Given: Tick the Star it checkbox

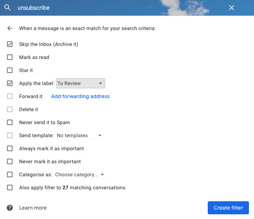Looking at the screenshot, I should 10,70.
